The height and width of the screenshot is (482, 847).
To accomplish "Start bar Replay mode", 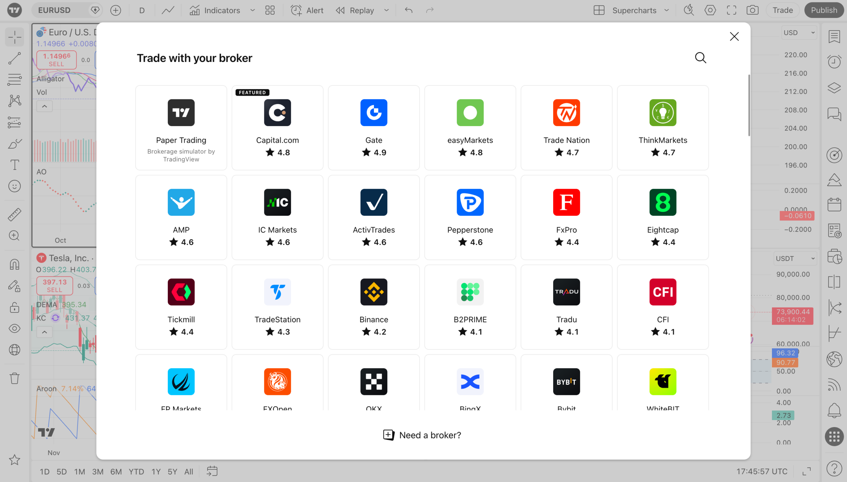I will (355, 10).
